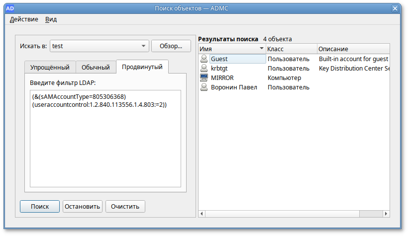Open the Вид menu
The height and width of the screenshot is (236, 408).
[51, 19]
